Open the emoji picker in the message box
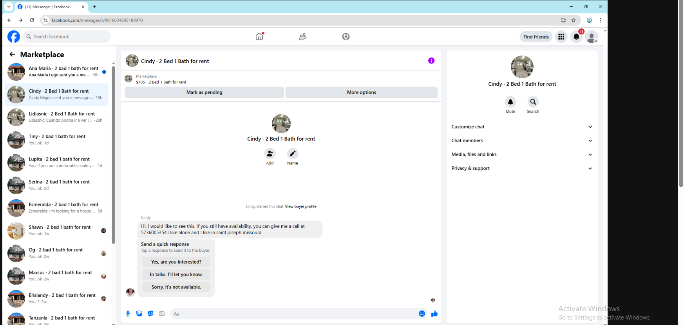684x325 pixels. pos(422,314)
